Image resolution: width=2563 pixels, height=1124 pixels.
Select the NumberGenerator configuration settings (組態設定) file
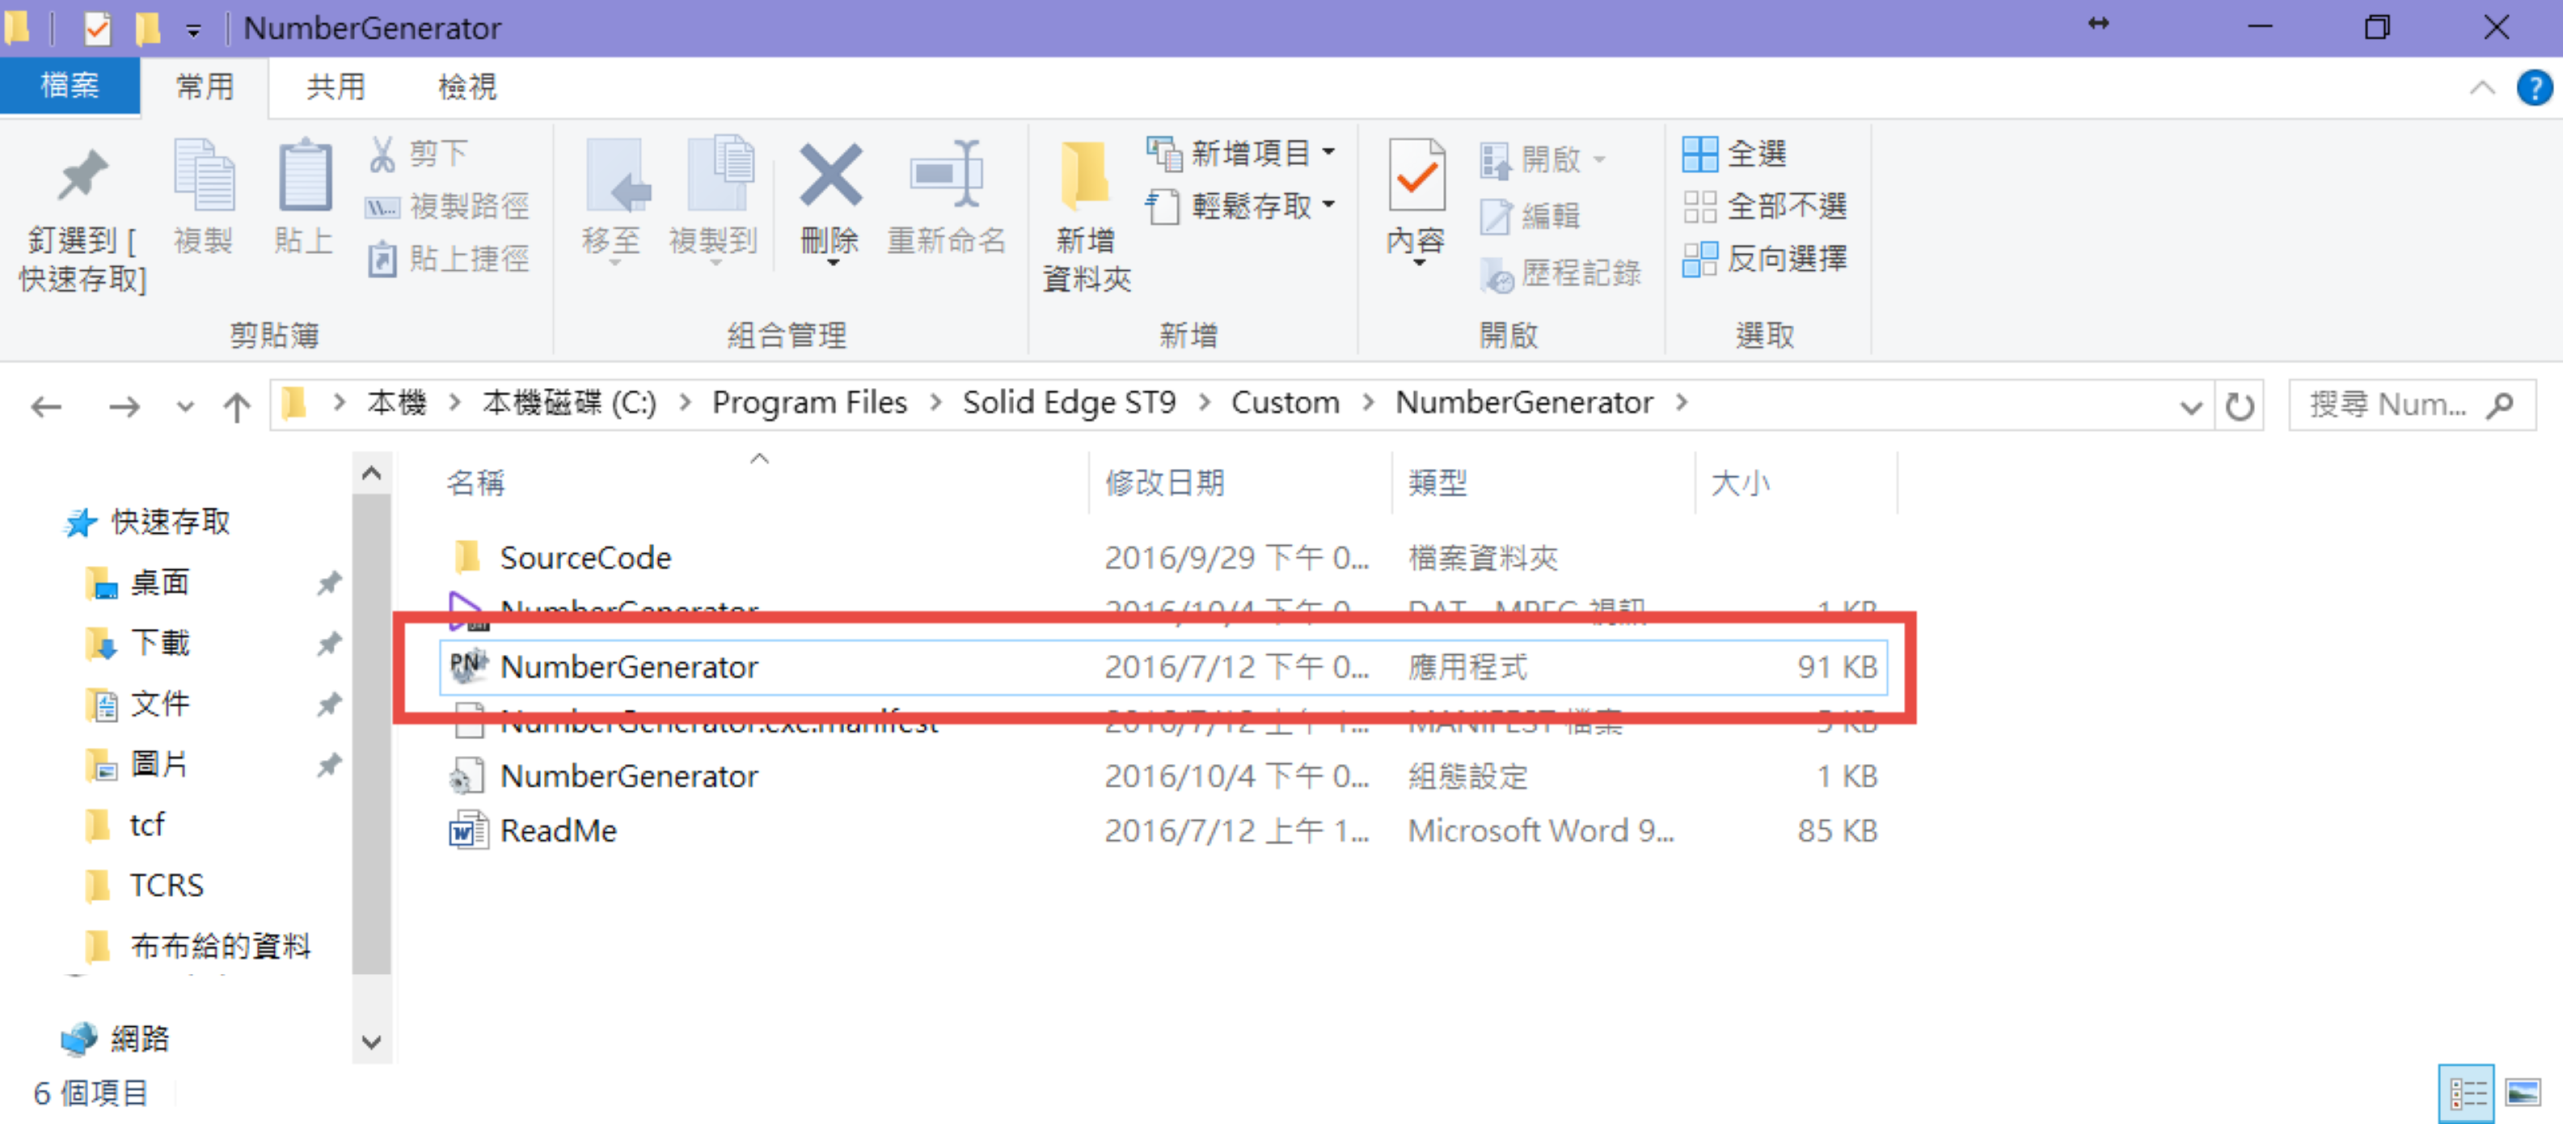(1164, 775)
